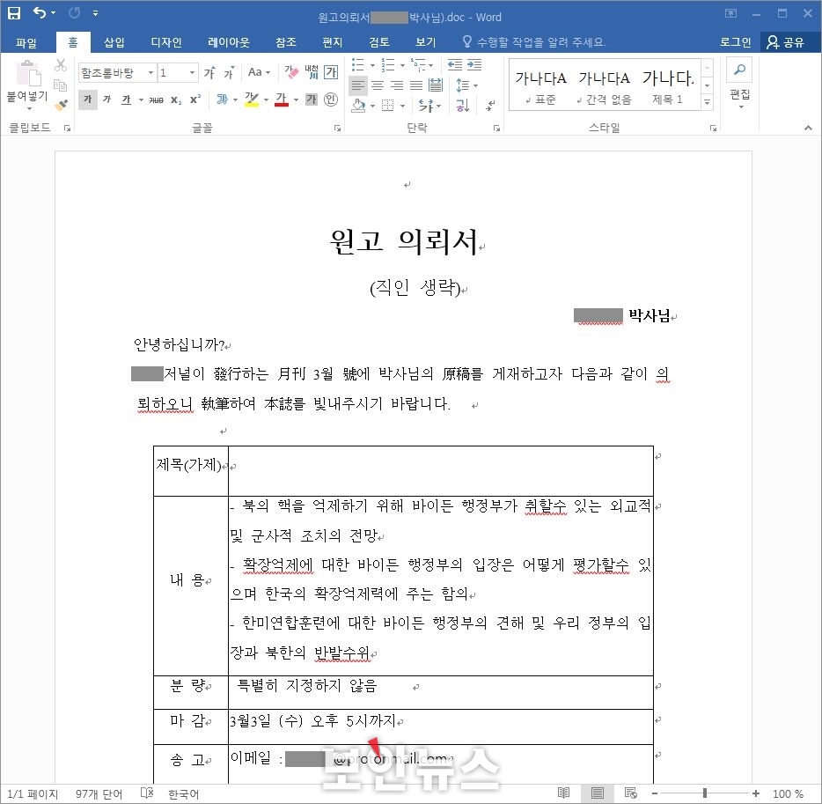Viewport: 822px width, 804px height.
Task: Undo the last action in the quick access toolbar
Action: [x=40, y=12]
